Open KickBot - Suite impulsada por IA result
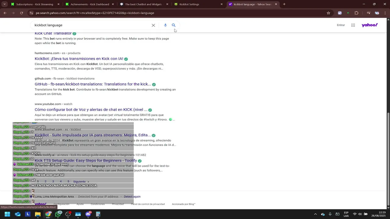 point(93,135)
